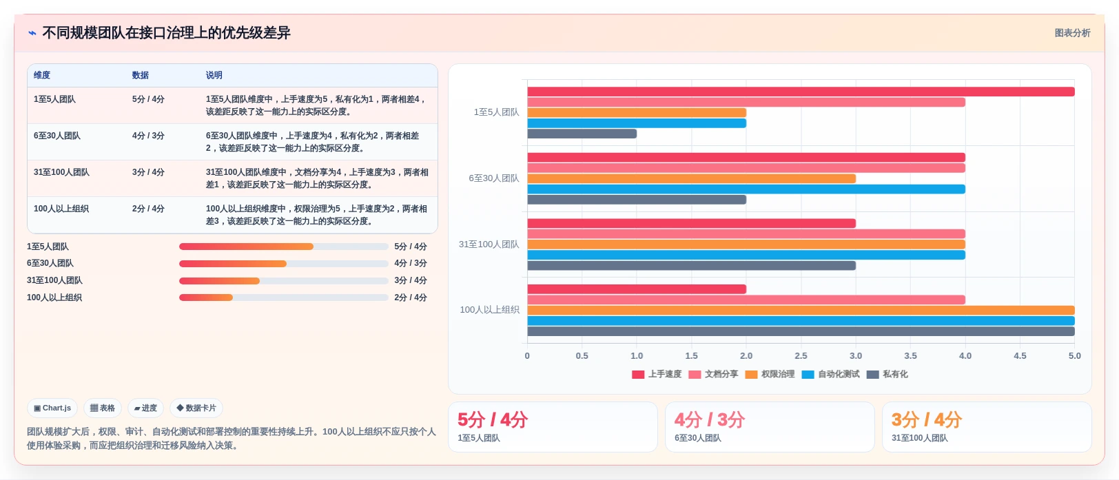Click the 1至5人团队 chart axis label

pos(496,112)
